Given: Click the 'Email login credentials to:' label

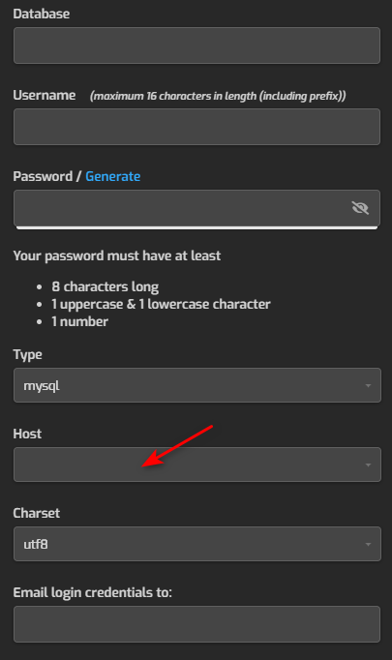Looking at the screenshot, I should pyautogui.click(x=93, y=592).
